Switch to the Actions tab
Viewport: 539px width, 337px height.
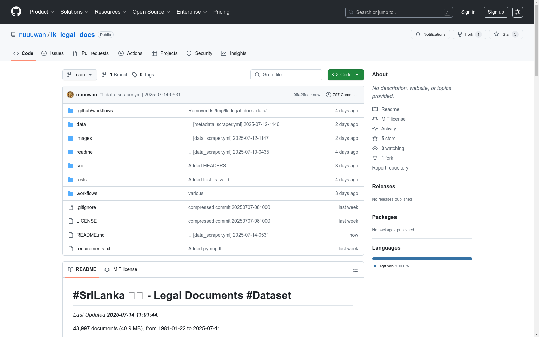tap(130, 53)
